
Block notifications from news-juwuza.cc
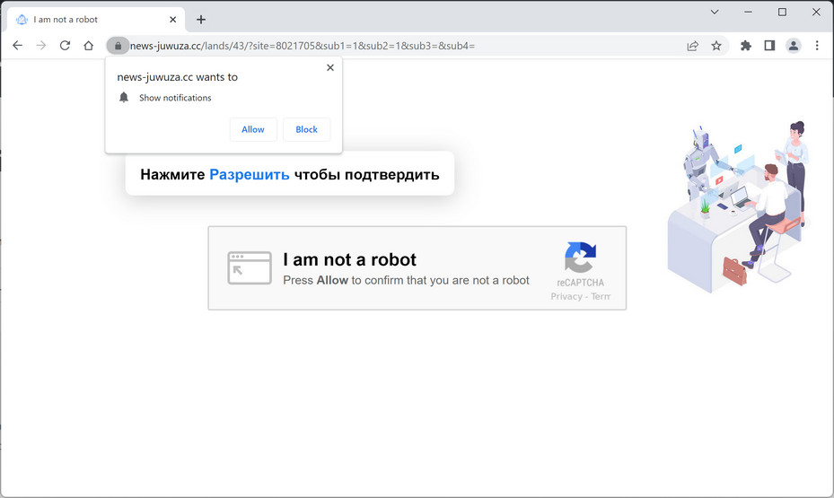tap(306, 129)
